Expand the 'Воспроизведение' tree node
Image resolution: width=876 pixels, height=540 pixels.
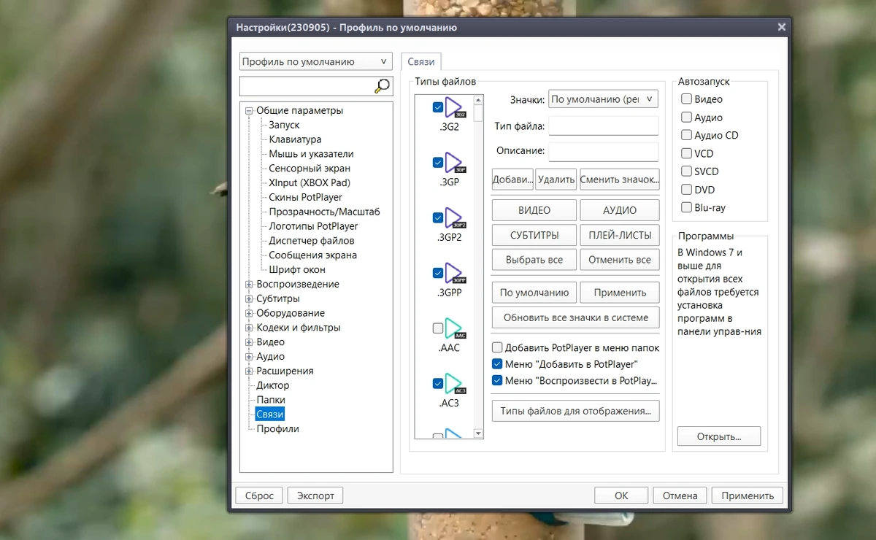tap(249, 285)
